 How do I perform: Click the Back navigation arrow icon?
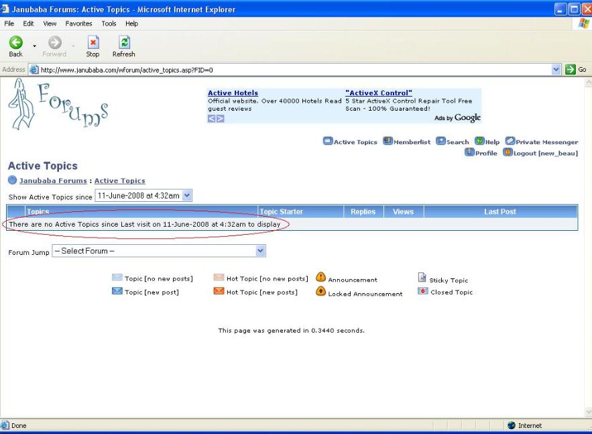16,42
